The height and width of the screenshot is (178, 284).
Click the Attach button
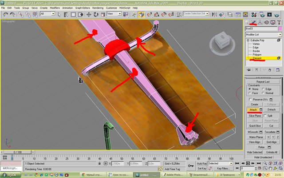[x=253, y=109]
